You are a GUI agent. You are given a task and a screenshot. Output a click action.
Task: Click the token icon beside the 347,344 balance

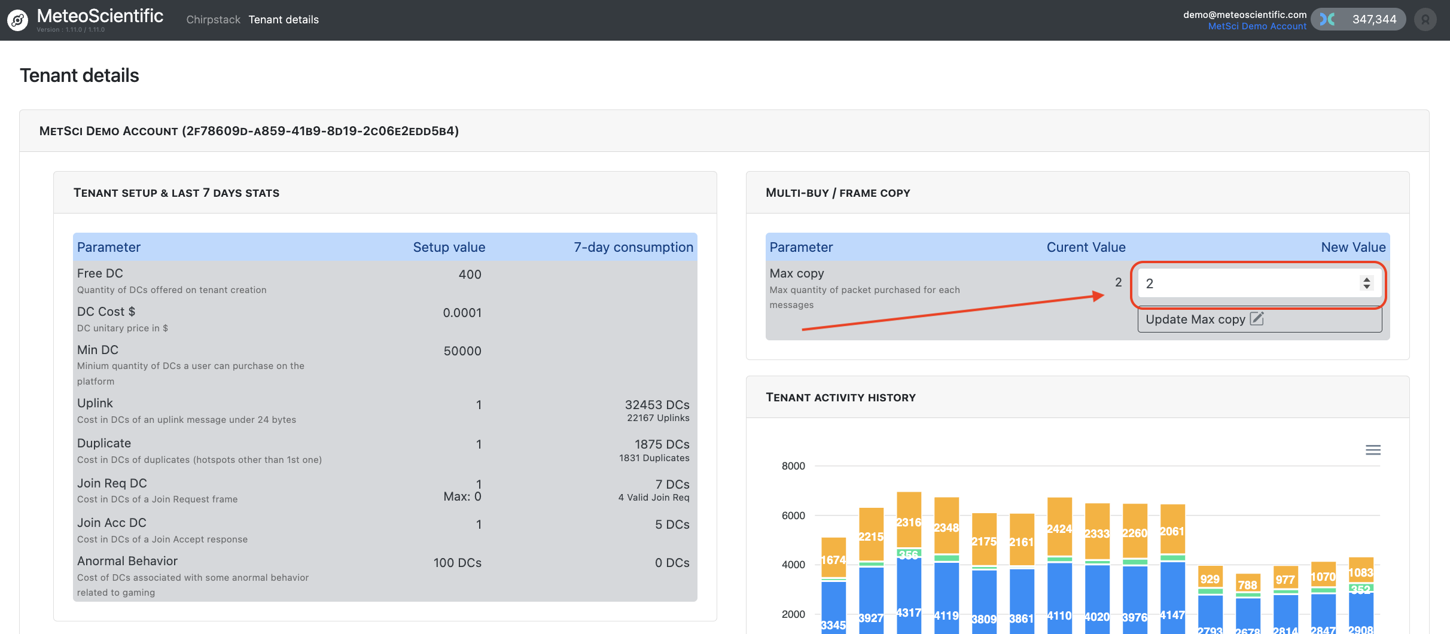tap(1327, 19)
